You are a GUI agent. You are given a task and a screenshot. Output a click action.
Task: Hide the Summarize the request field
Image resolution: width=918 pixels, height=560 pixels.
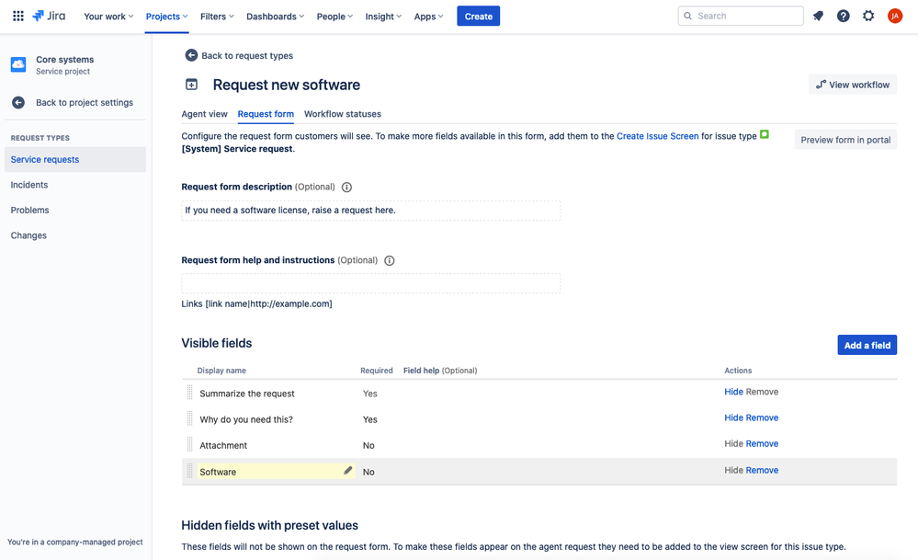pyautogui.click(x=733, y=392)
